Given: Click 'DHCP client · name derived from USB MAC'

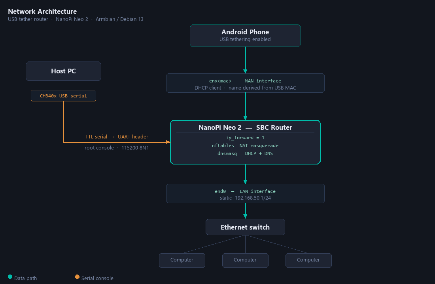Looking at the screenshot, I should [245, 88].
